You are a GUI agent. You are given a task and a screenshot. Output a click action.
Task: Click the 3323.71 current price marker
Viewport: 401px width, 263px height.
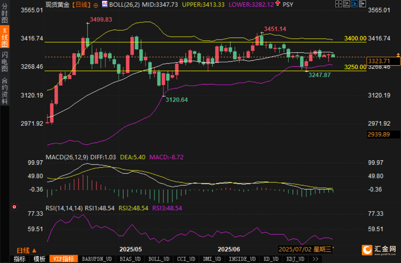383,61
